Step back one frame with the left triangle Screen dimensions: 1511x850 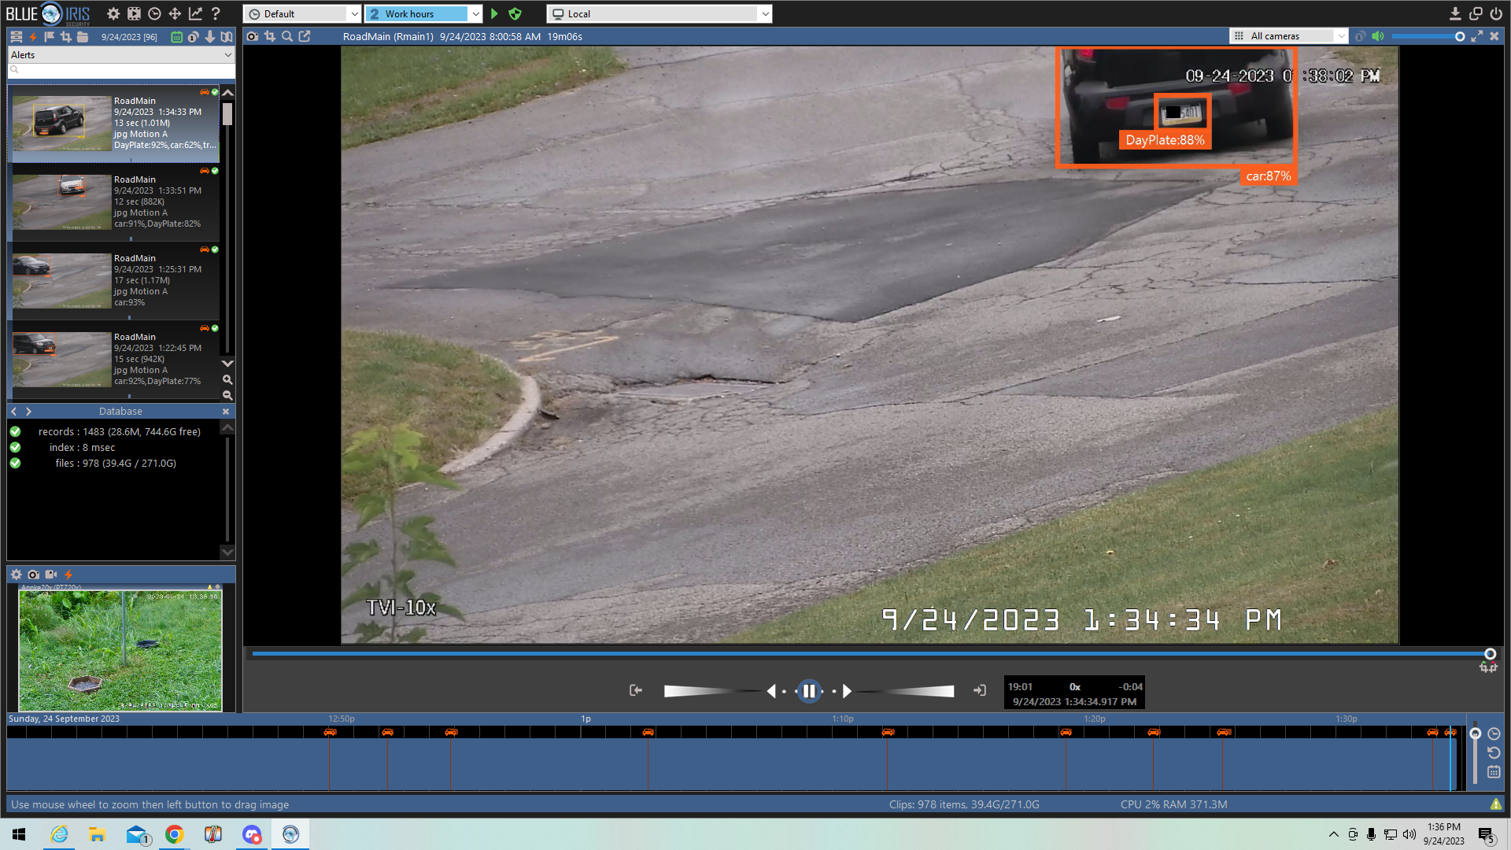click(x=771, y=691)
